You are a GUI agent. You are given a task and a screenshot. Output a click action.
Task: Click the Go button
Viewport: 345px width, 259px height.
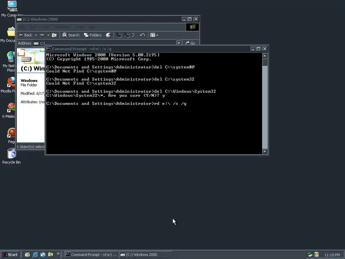tap(190, 43)
